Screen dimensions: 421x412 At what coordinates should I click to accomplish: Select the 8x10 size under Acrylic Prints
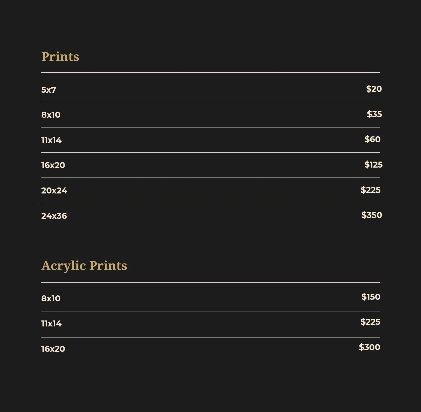tap(51, 298)
